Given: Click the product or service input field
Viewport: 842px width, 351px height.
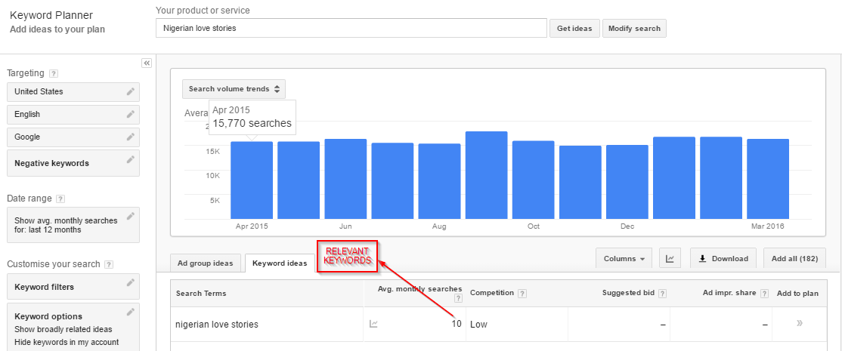Looking at the screenshot, I should pyautogui.click(x=351, y=29).
